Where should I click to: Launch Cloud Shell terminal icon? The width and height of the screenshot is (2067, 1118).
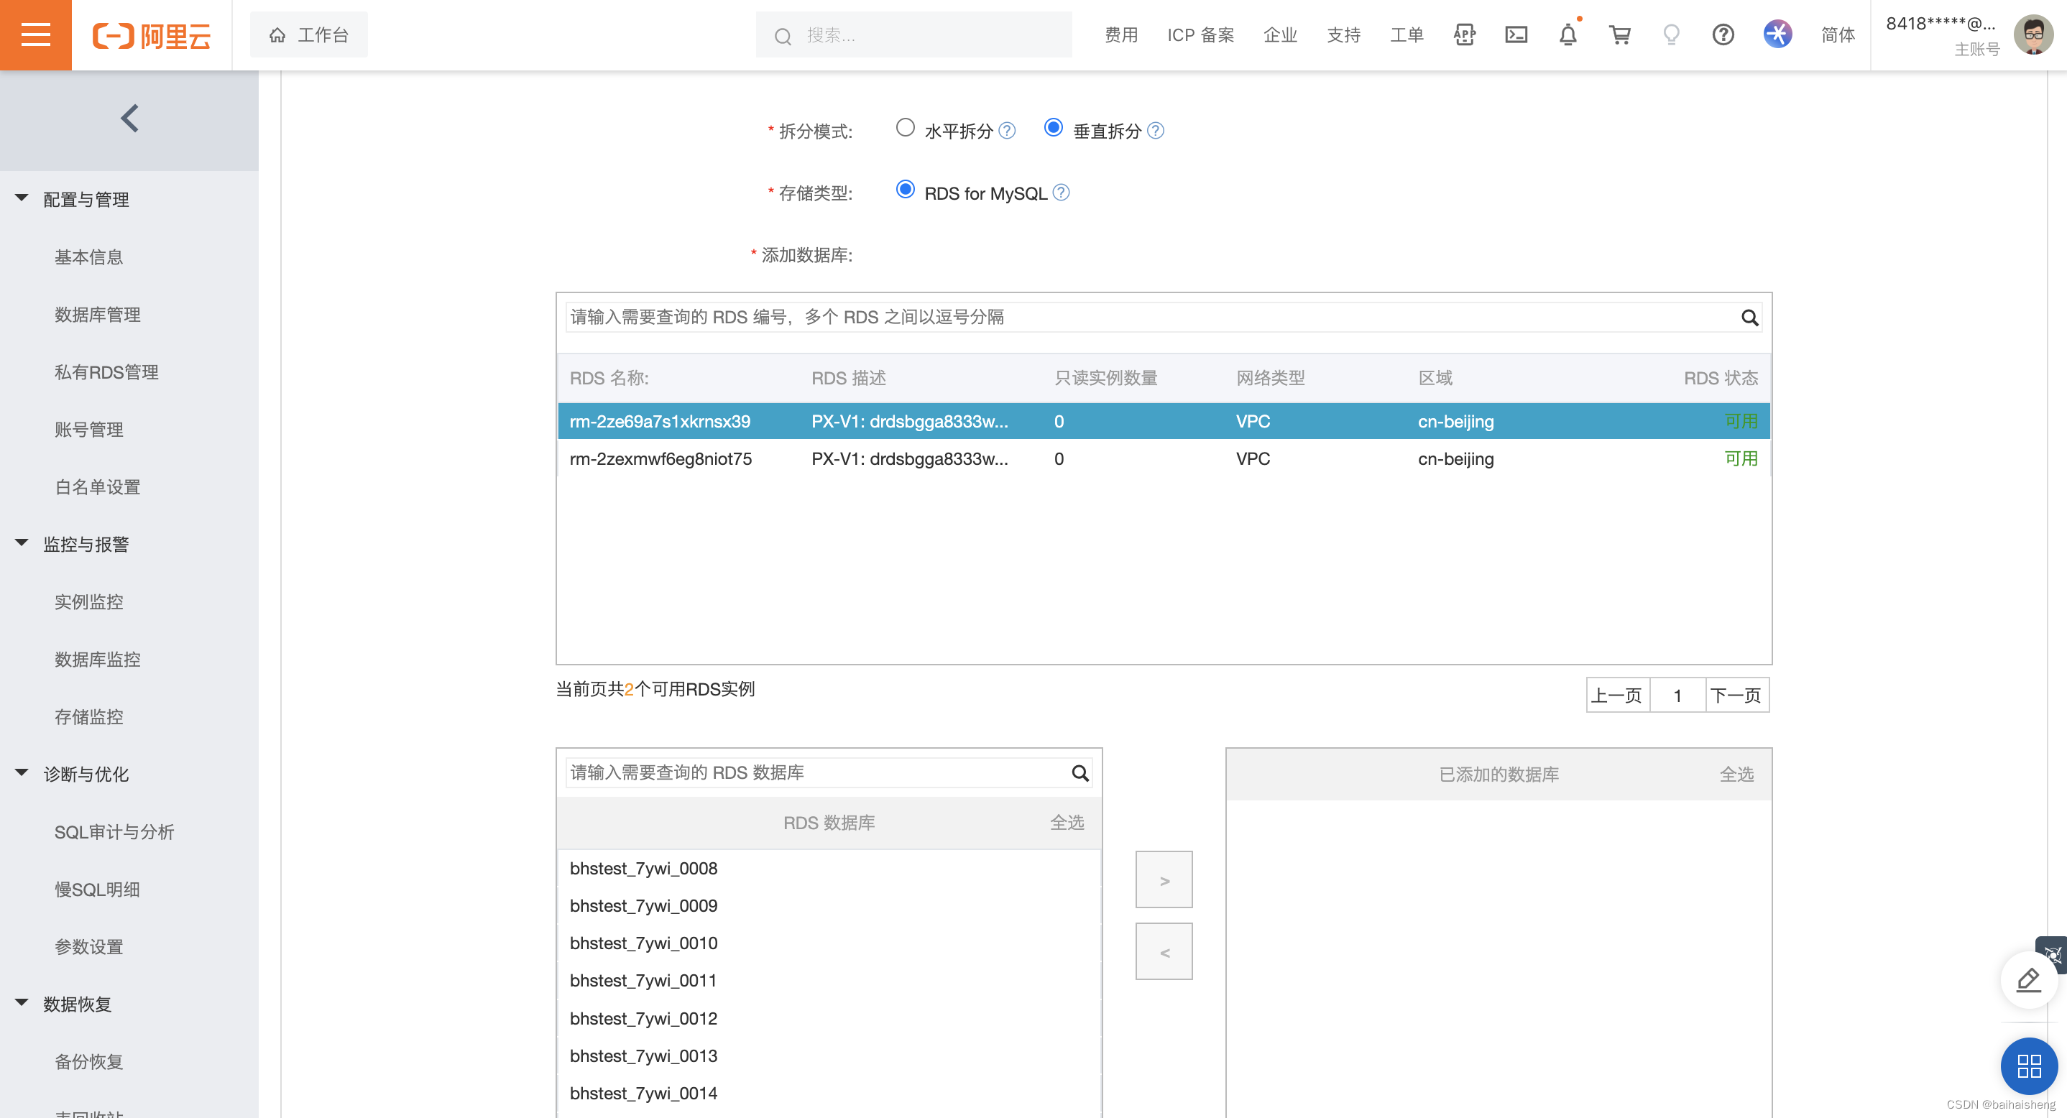1516,34
